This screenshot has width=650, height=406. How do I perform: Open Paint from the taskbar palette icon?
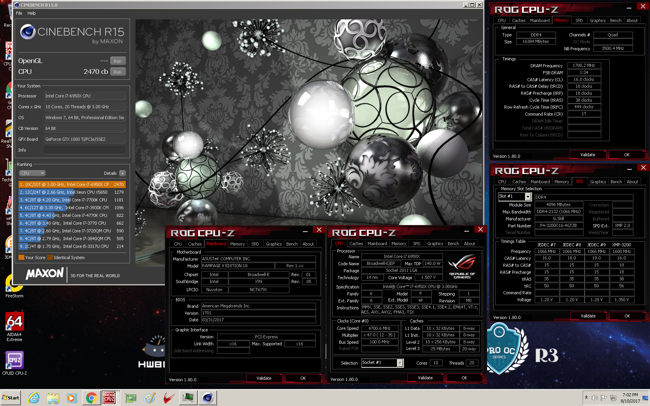(x=149, y=397)
